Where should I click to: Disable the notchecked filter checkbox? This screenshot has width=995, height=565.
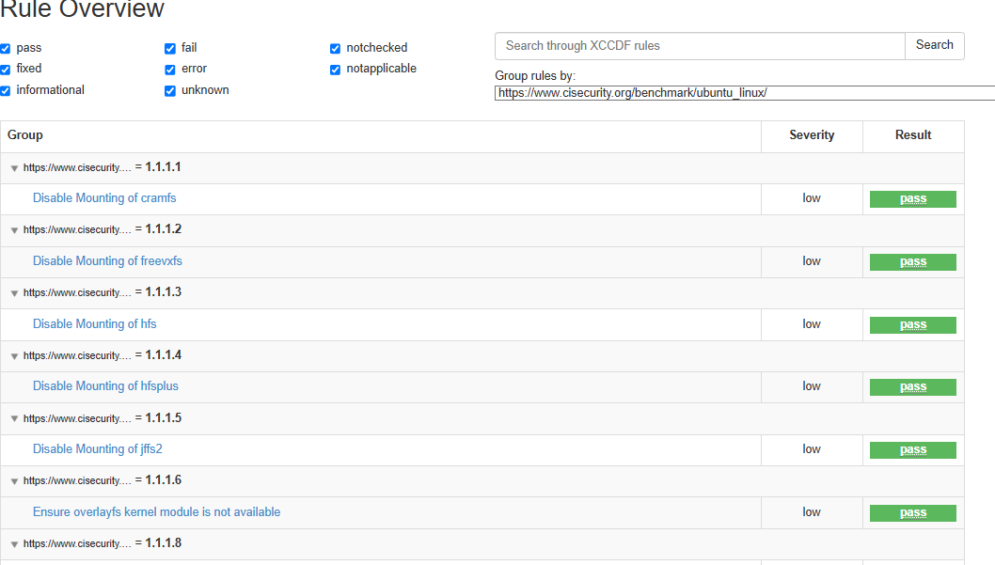(x=335, y=49)
